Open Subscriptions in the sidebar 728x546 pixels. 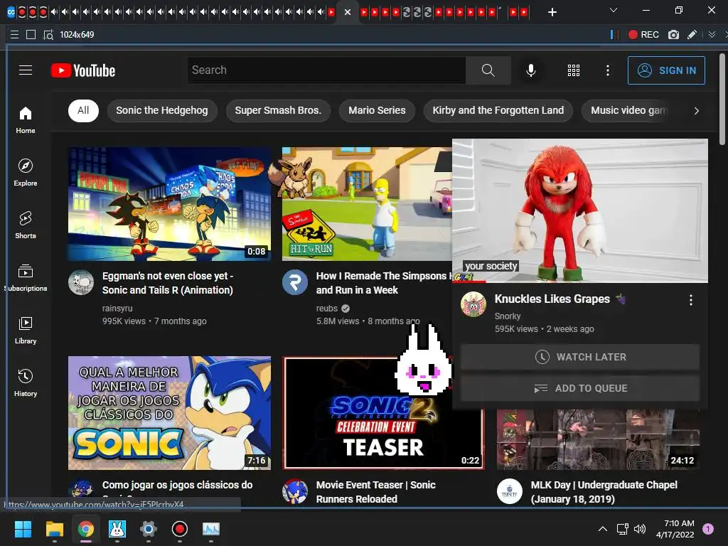(26, 278)
